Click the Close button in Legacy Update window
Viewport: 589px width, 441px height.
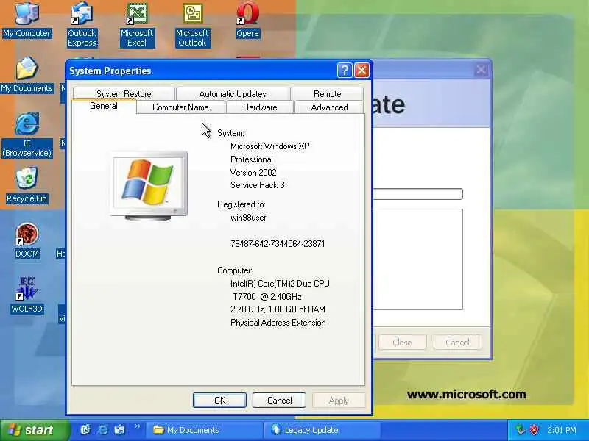pos(402,343)
